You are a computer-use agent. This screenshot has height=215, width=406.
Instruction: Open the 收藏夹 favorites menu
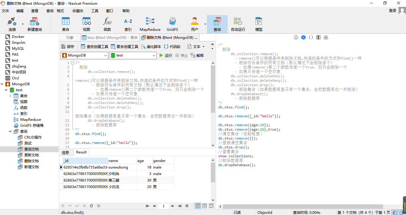[x=78, y=11]
